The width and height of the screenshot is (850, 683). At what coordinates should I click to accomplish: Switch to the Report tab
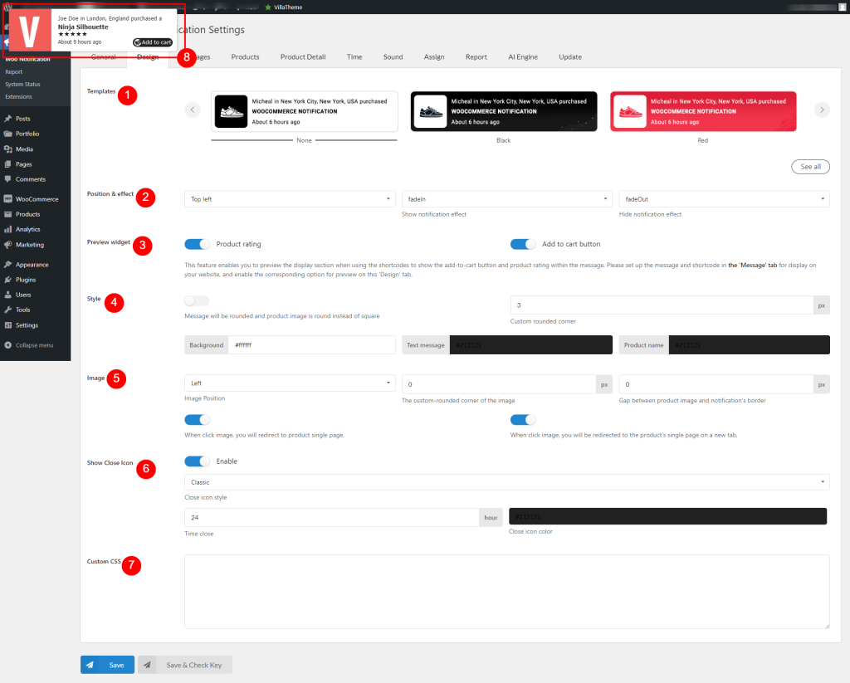[476, 57]
